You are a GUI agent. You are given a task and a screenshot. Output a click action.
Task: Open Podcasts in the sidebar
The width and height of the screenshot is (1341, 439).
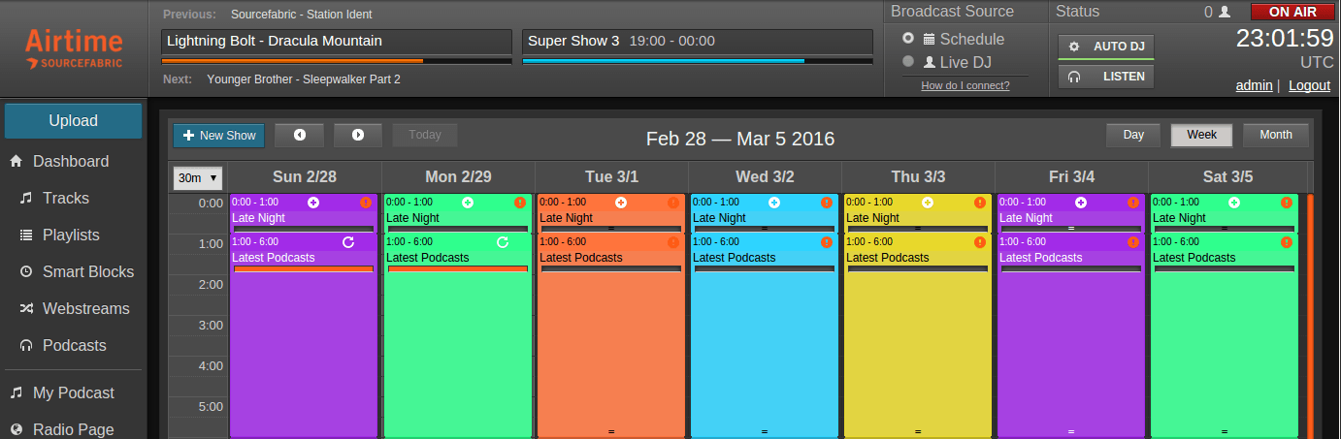pos(75,346)
